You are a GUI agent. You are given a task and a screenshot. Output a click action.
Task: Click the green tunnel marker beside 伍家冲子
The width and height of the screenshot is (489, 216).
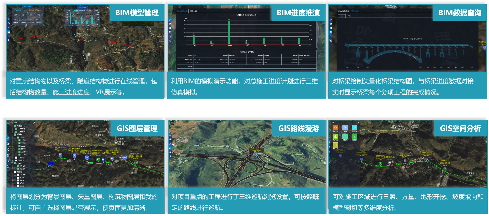point(136,163)
